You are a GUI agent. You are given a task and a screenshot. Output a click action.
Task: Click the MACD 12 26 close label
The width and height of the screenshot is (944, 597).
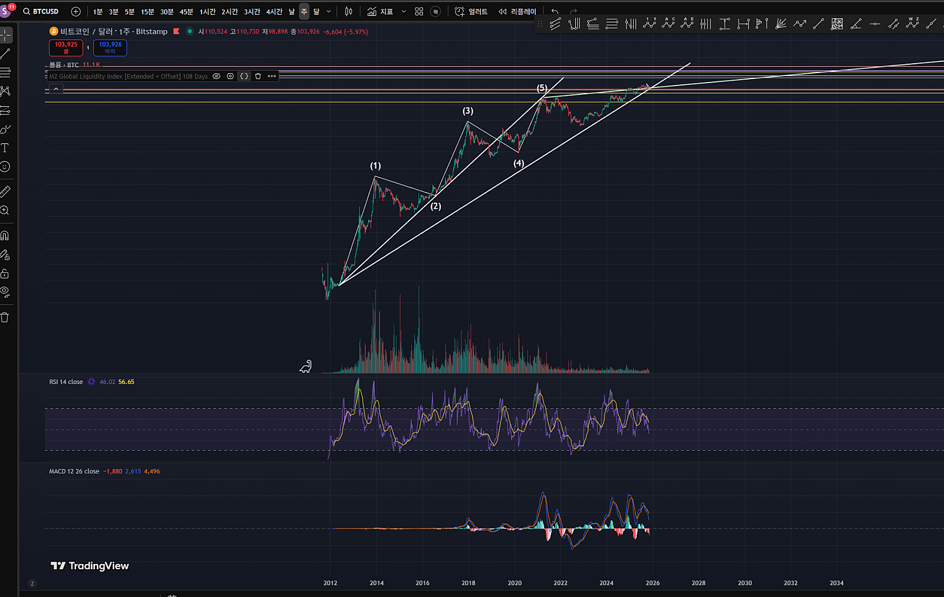[x=74, y=471]
